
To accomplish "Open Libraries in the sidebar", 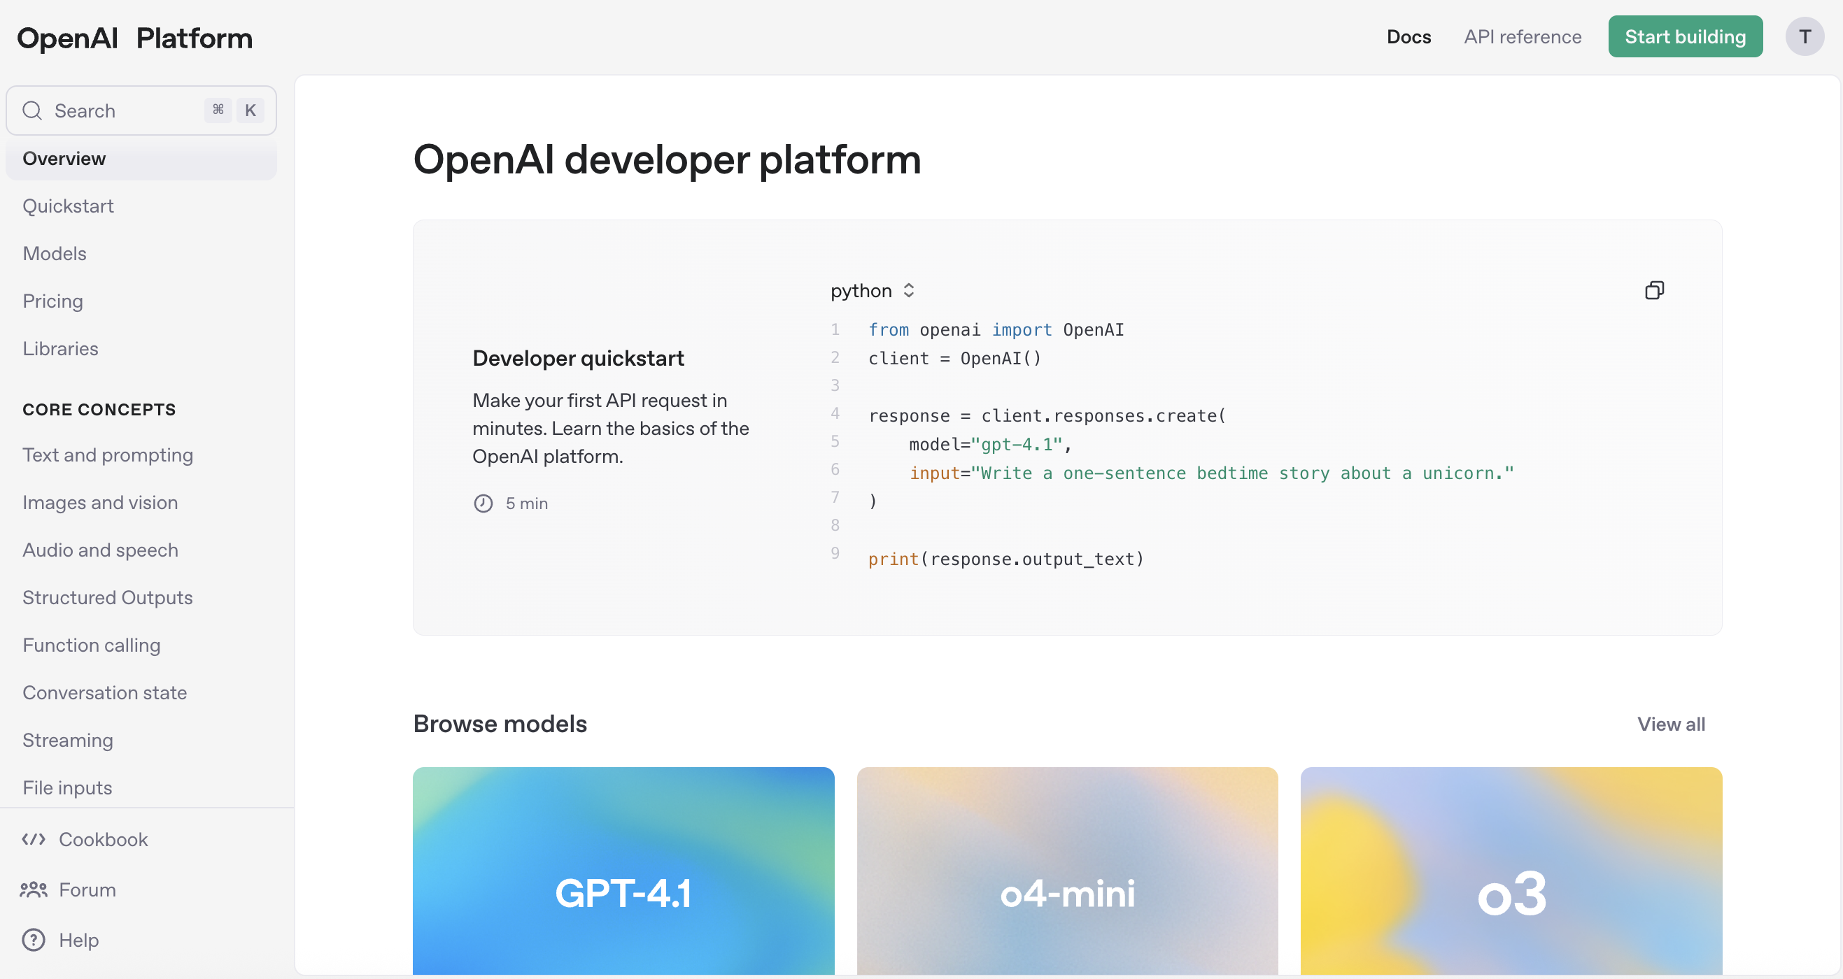I will click(x=60, y=349).
